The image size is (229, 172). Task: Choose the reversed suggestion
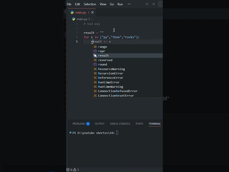[x=128, y=60]
